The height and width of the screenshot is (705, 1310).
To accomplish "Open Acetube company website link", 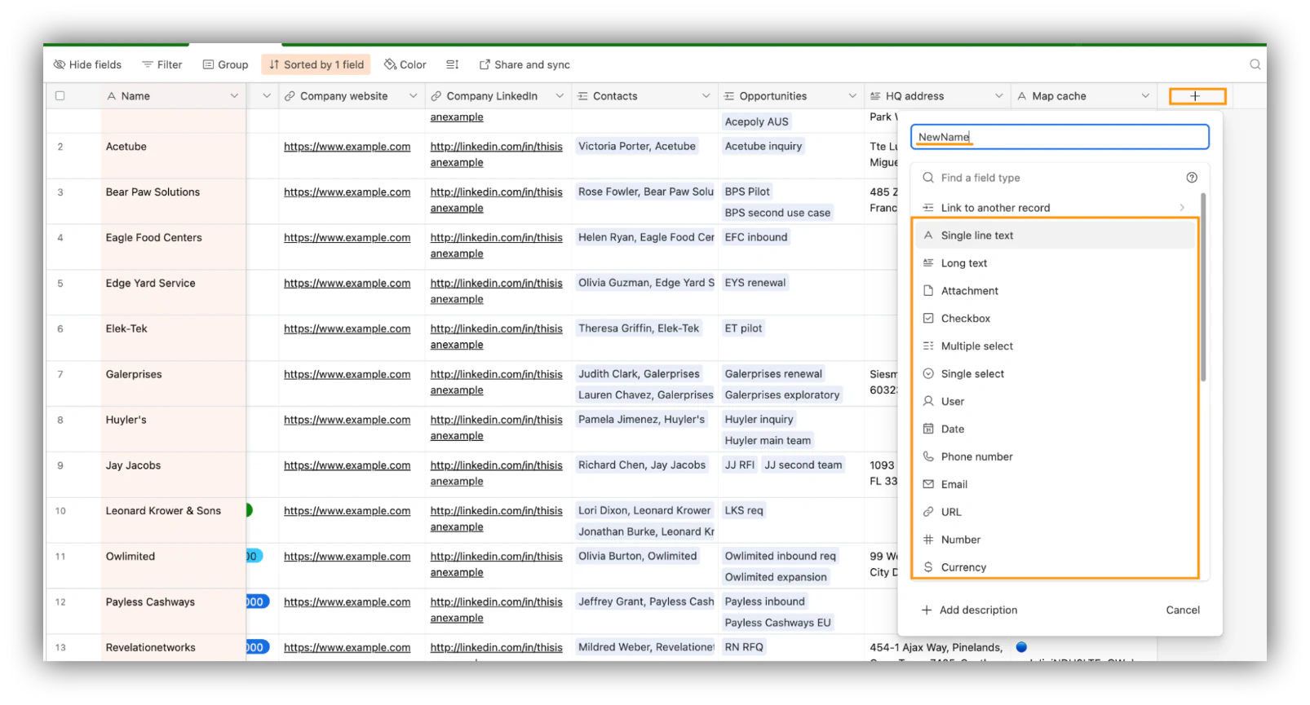I will click(347, 147).
